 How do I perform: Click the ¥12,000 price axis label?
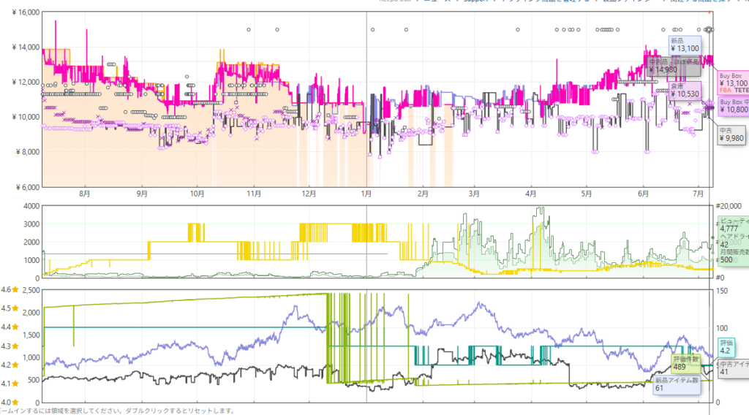pyautogui.click(x=26, y=82)
